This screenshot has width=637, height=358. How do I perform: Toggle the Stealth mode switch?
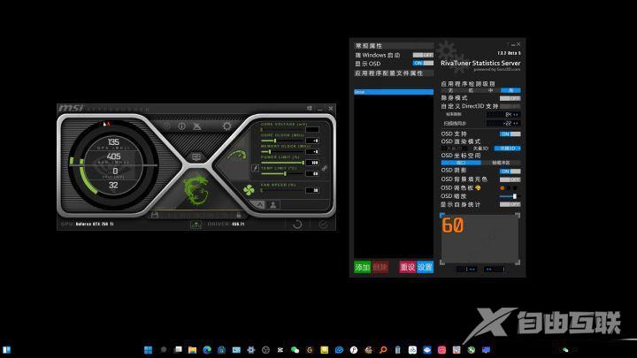pos(510,98)
